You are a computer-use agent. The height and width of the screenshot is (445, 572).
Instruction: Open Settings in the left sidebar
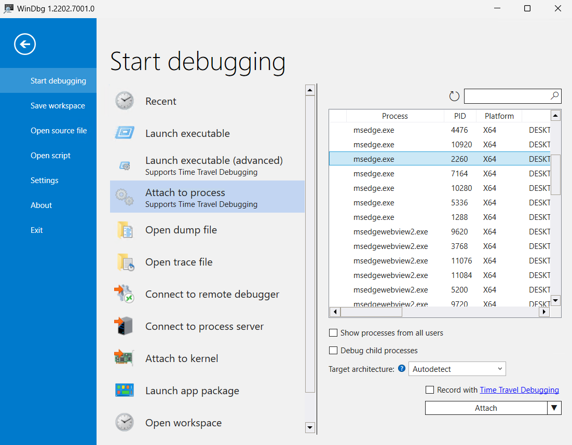coord(45,180)
